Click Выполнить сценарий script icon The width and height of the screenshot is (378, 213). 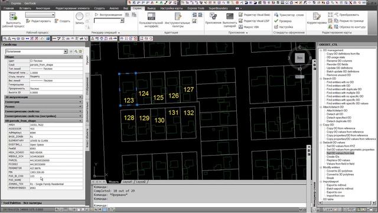[230, 16]
